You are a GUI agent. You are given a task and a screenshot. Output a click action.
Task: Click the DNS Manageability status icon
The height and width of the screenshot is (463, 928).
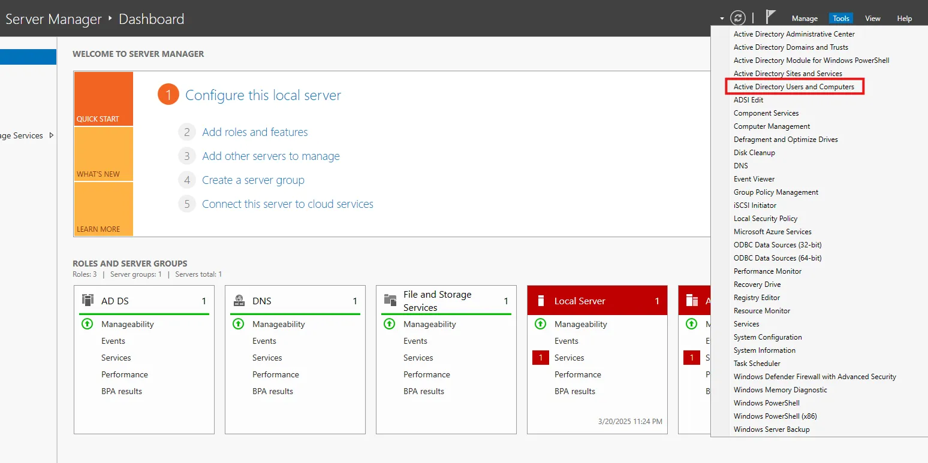[238, 324]
